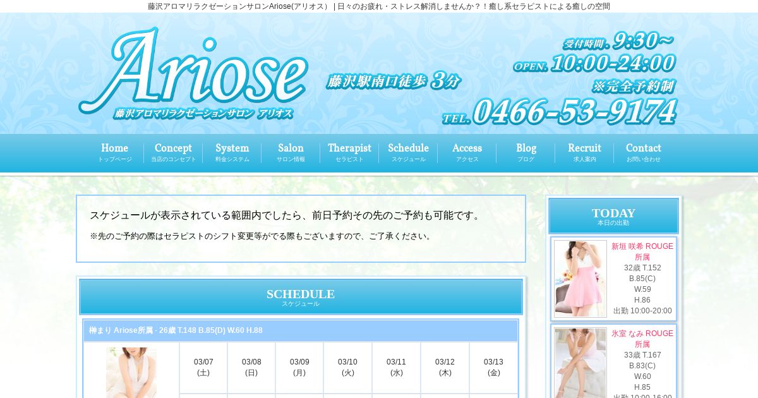Click 出勤 10:00-20:00 shift text
This screenshot has height=398, width=758.
(x=642, y=311)
